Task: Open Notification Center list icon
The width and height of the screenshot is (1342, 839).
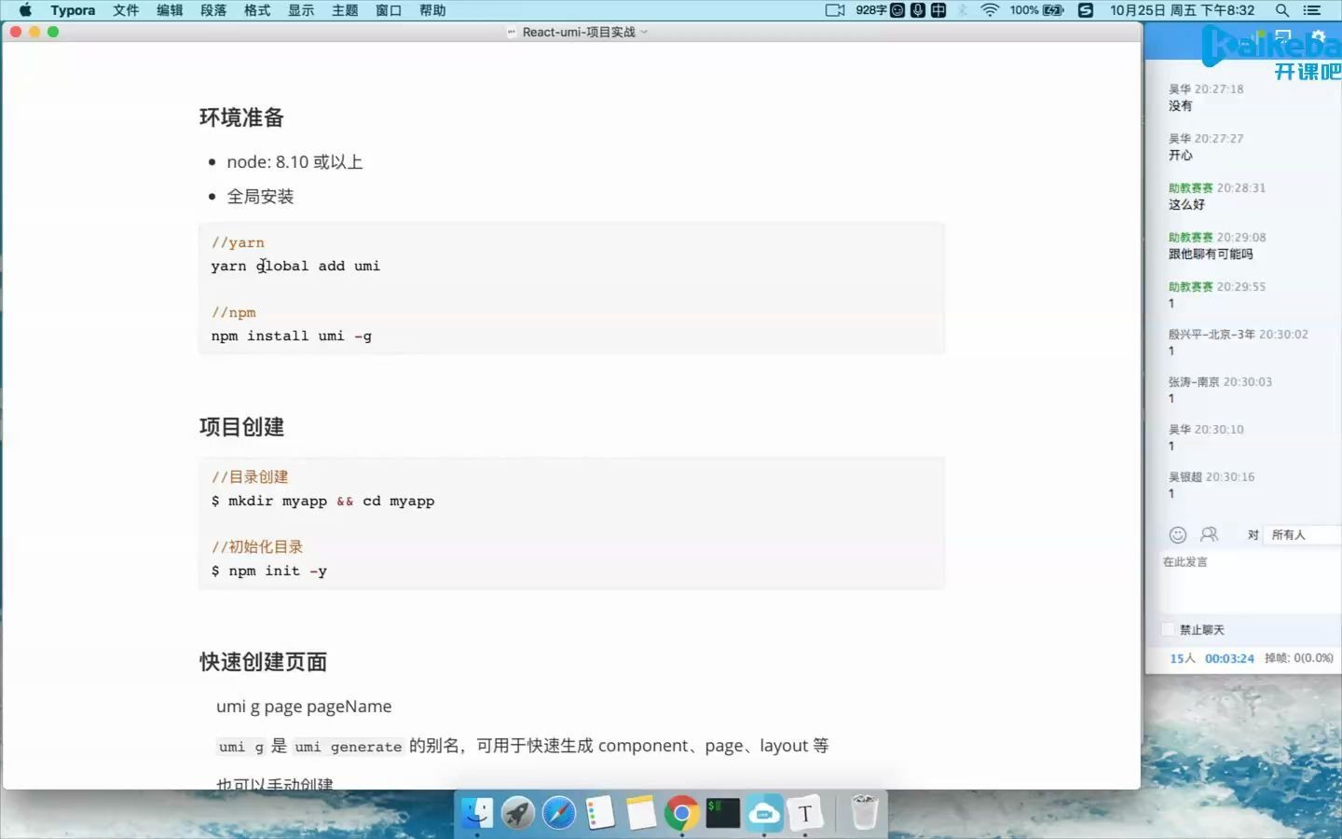Action: point(1312,10)
